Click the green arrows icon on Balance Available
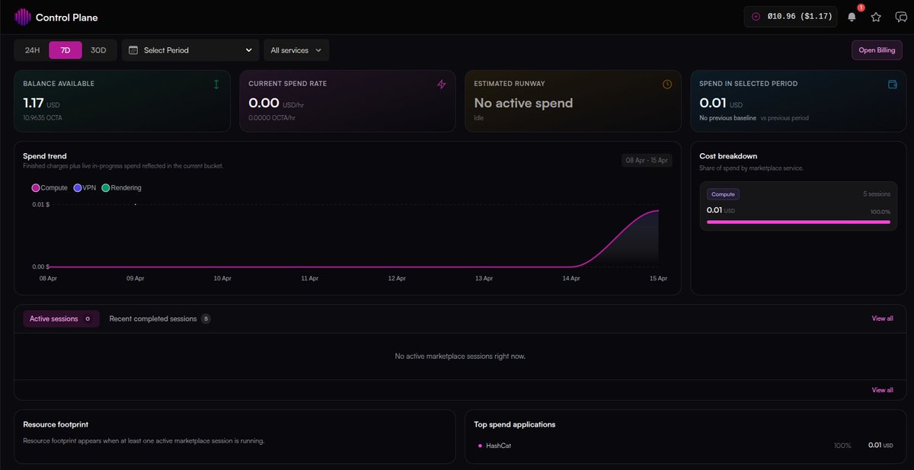The image size is (914, 470). pos(216,84)
